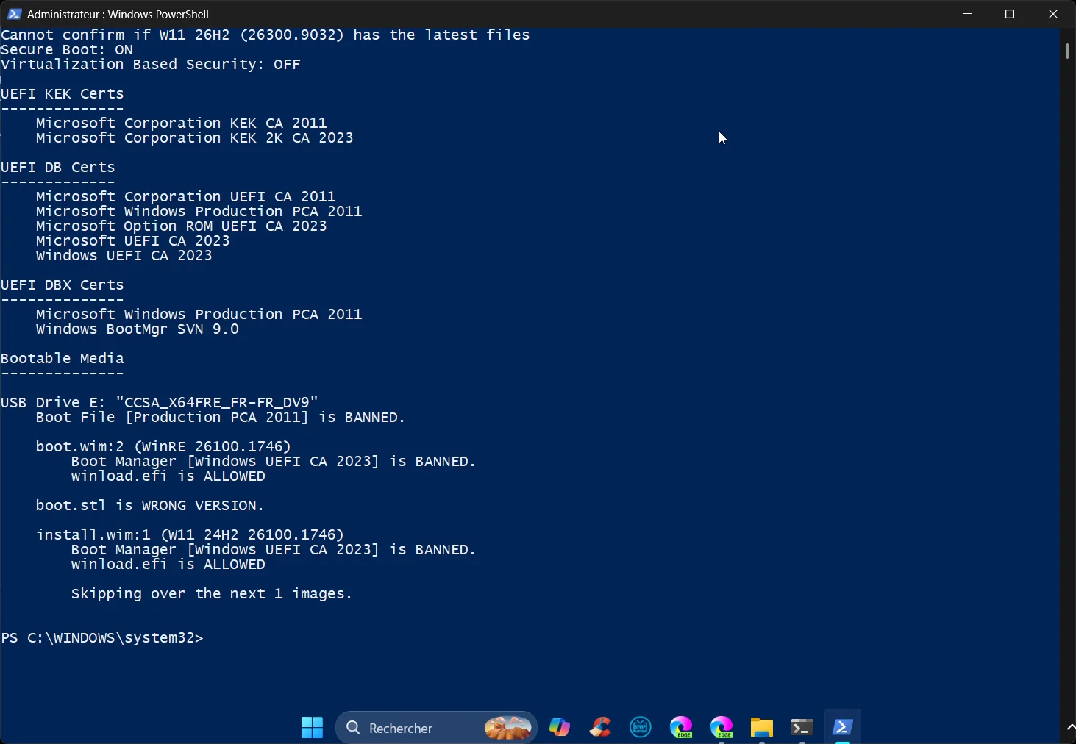Show hidden system tray icons
This screenshot has height=744, width=1076.
1070,728
